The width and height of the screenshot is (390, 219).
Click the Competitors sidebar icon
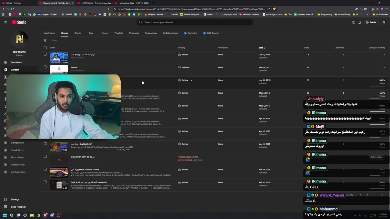coord(5,143)
